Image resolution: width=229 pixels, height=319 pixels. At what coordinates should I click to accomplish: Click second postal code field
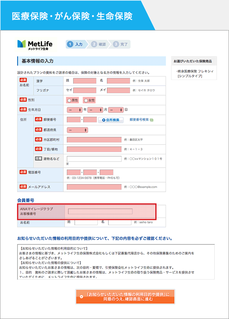pyautogui.click(x=90, y=120)
